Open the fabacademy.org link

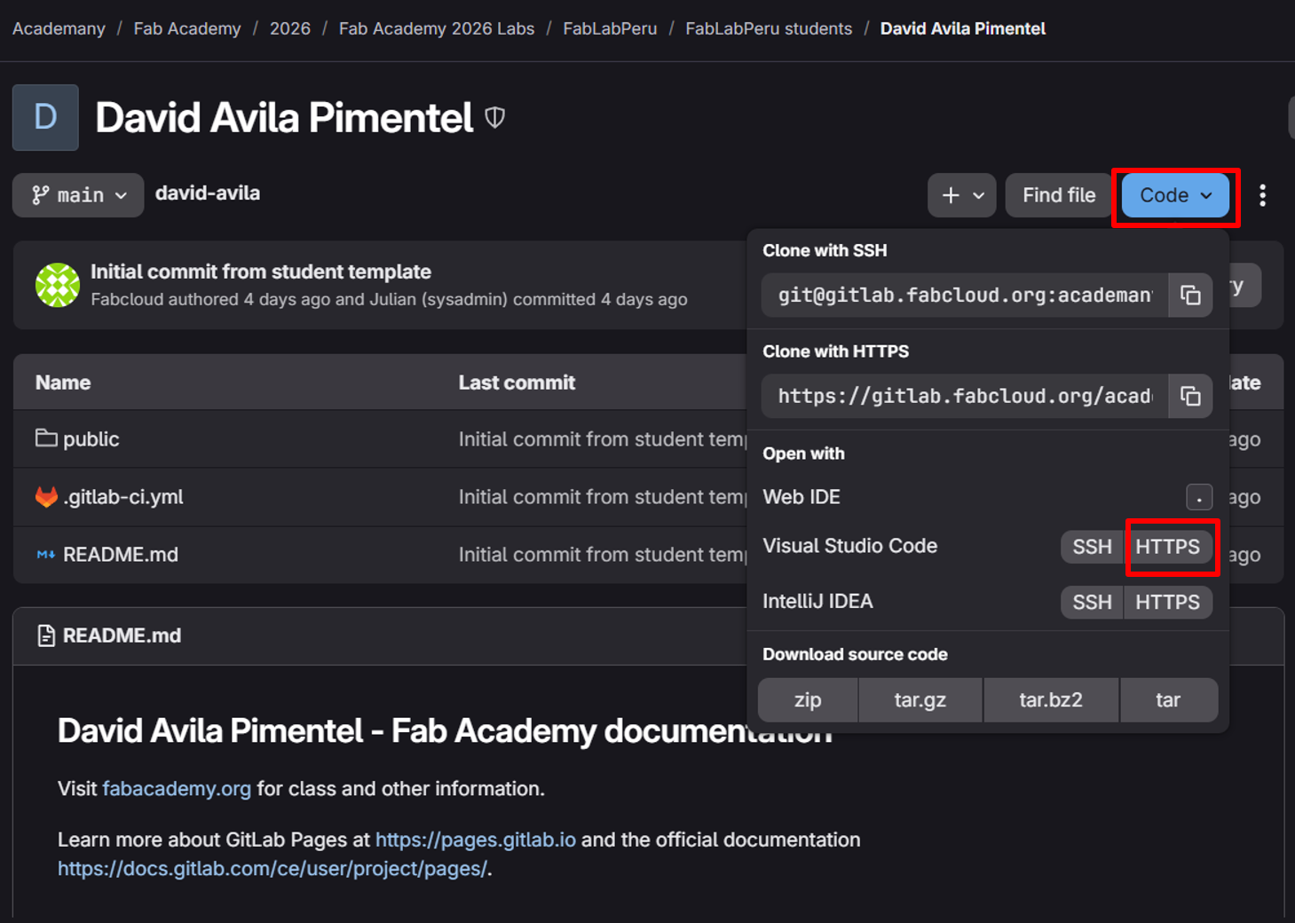point(177,789)
